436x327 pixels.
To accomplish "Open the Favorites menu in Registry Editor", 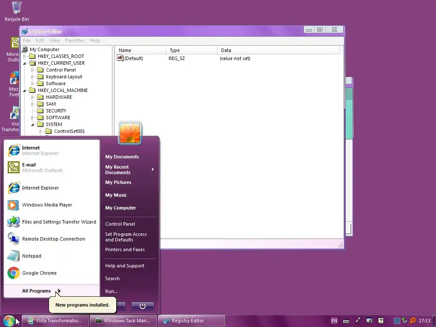I will (x=75, y=40).
